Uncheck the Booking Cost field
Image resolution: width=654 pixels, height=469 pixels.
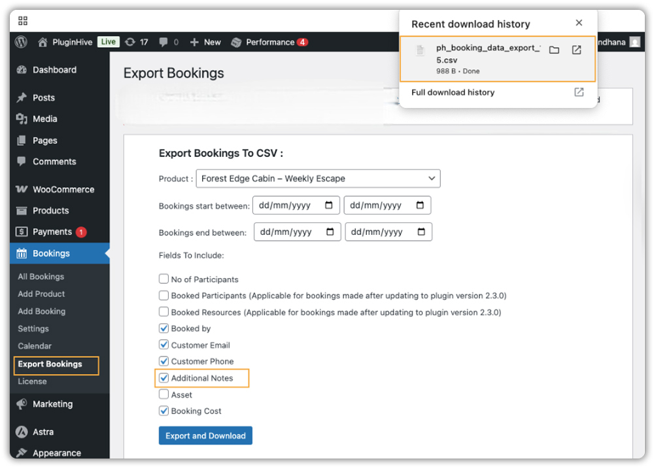(x=163, y=411)
